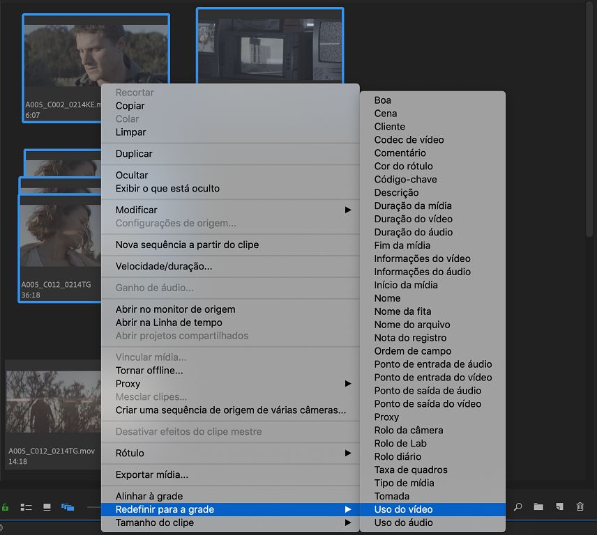Activate the Freeform View icon

(67, 507)
